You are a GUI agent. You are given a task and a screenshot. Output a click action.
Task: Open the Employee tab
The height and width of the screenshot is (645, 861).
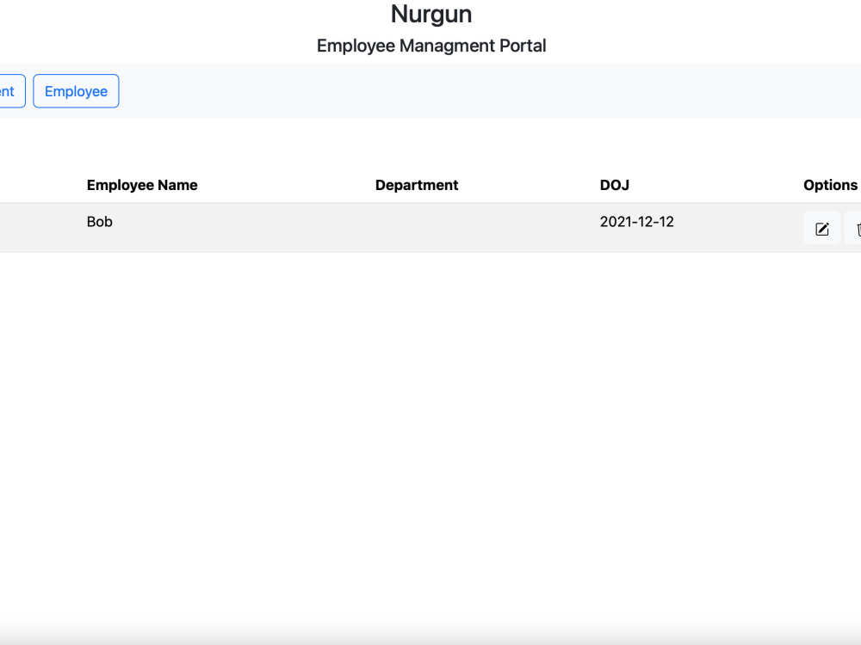pos(76,91)
